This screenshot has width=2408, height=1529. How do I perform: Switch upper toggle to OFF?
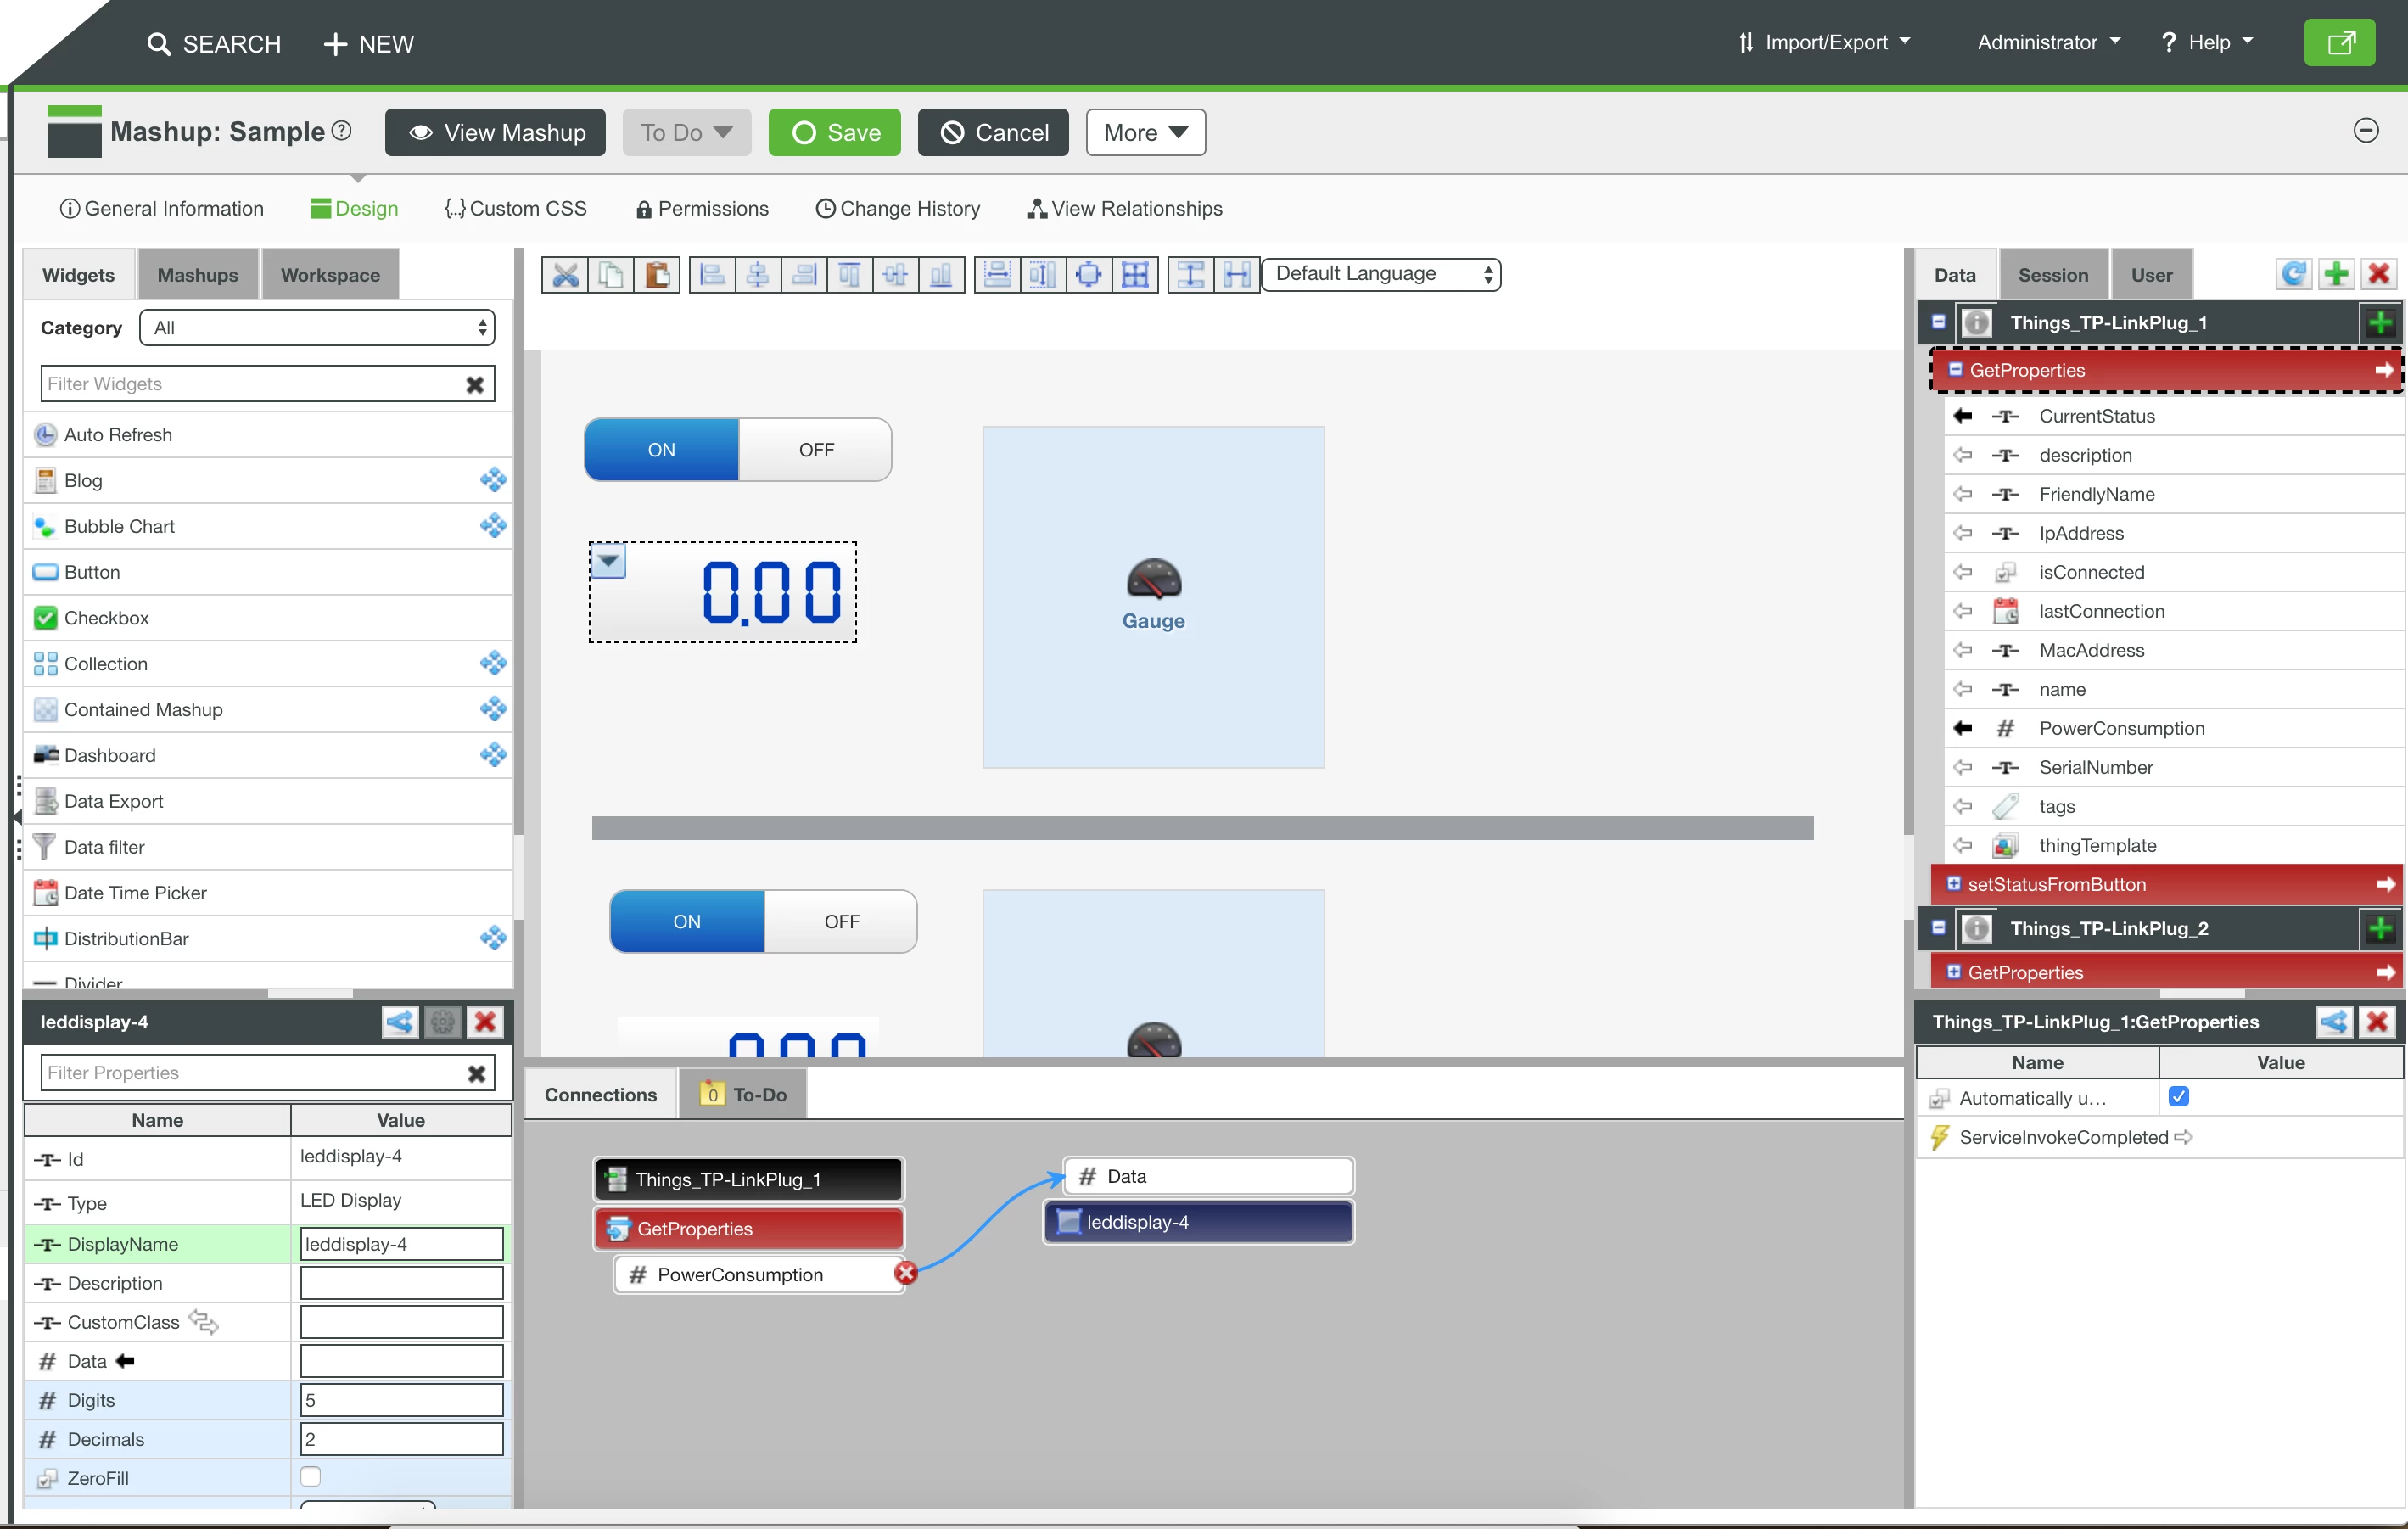click(x=816, y=450)
